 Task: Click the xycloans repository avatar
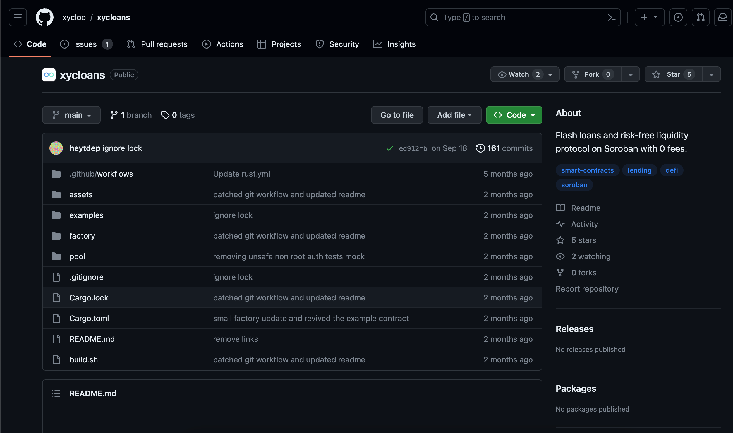49,75
